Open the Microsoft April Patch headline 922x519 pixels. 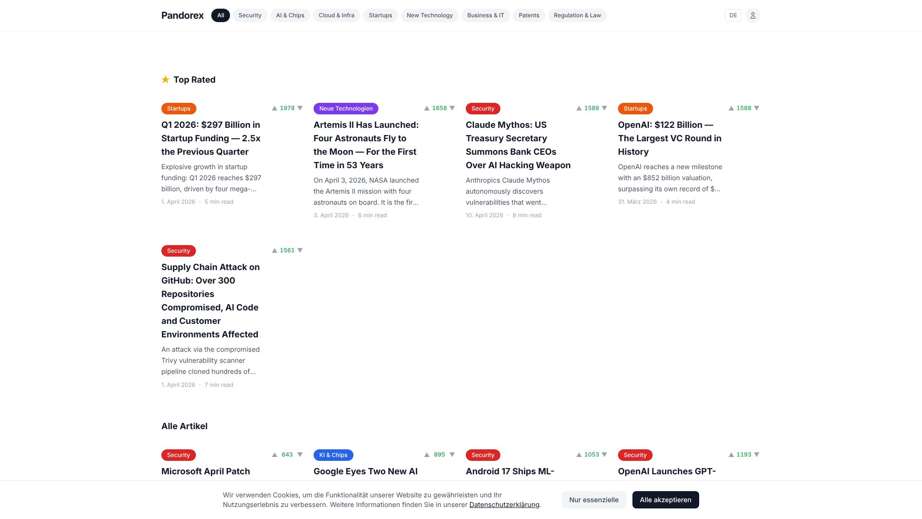pos(206,471)
